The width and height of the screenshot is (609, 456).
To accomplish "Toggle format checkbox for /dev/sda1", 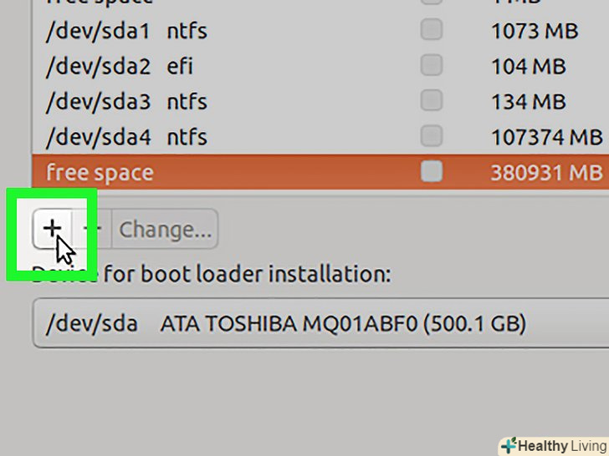I will click(x=431, y=29).
